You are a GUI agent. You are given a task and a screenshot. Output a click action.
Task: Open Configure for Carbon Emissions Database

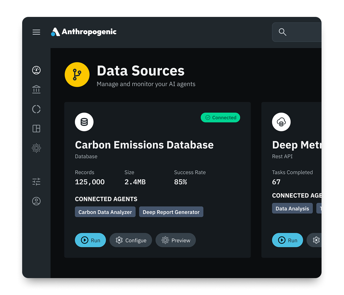point(131,240)
